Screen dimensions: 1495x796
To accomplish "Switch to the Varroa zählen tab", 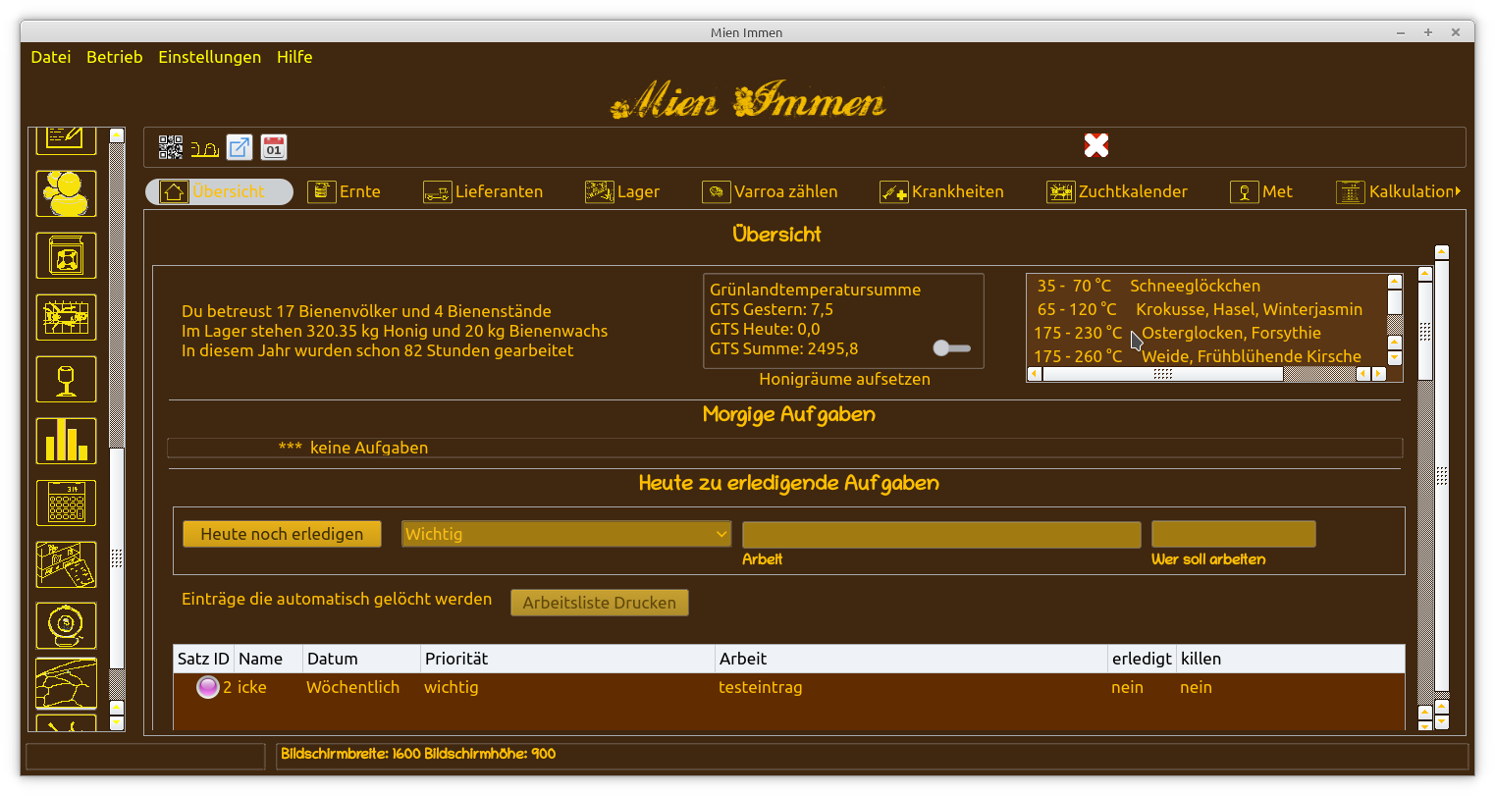I will coord(771,191).
